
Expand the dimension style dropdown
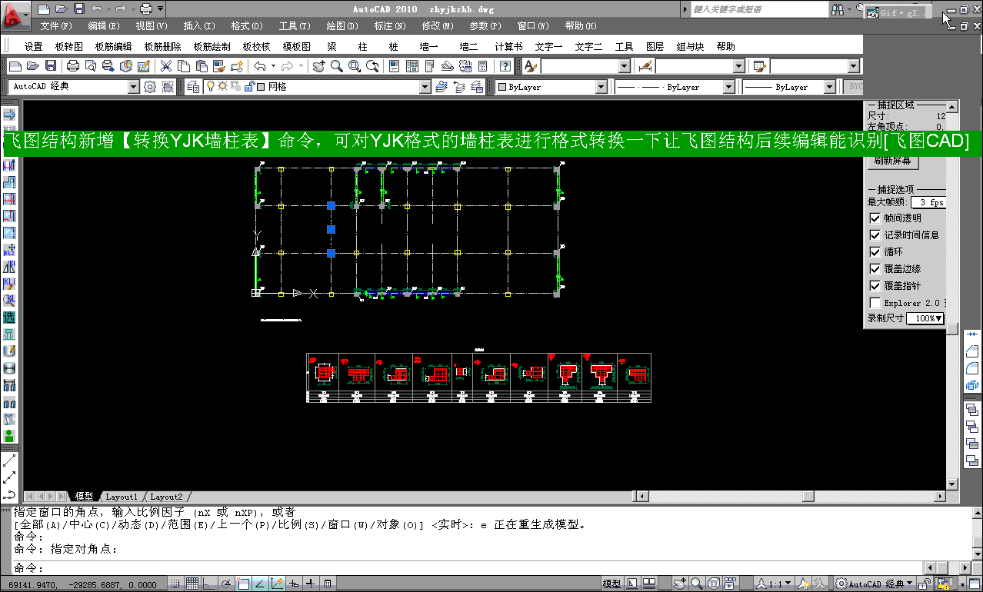click(739, 67)
